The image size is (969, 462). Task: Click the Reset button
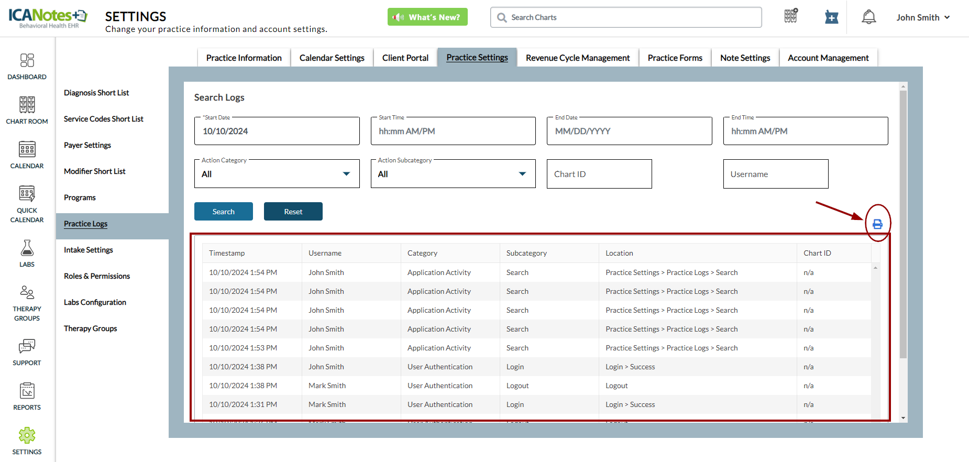click(293, 212)
